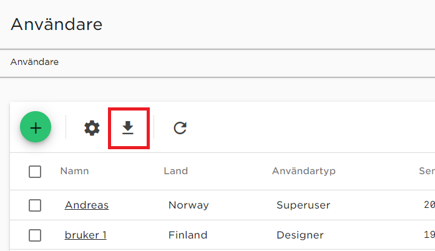435x251 pixels.
Task: Open the Andreas user link
Action: tap(87, 205)
